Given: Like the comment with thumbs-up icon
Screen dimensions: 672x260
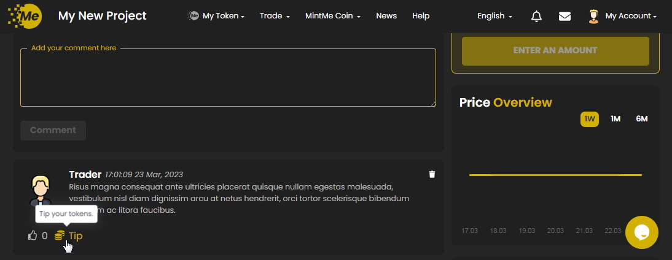Looking at the screenshot, I should [33, 235].
